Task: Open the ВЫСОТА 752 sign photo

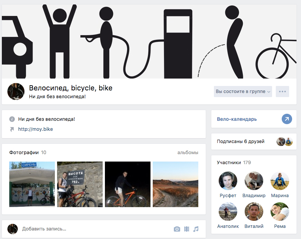Action: pyautogui.click(x=80, y=184)
